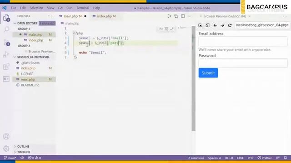Click the localhost URL address bar

point(262,25)
